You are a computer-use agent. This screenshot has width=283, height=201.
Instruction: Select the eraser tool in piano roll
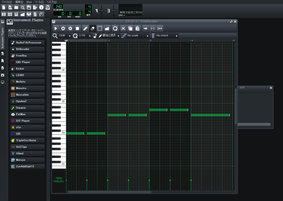[93, 28]
